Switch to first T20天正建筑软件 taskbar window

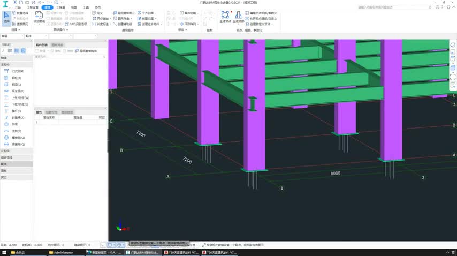pos(181,252)
